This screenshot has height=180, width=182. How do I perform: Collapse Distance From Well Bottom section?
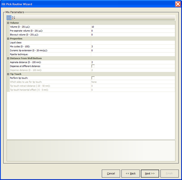[x=8, y=58]
